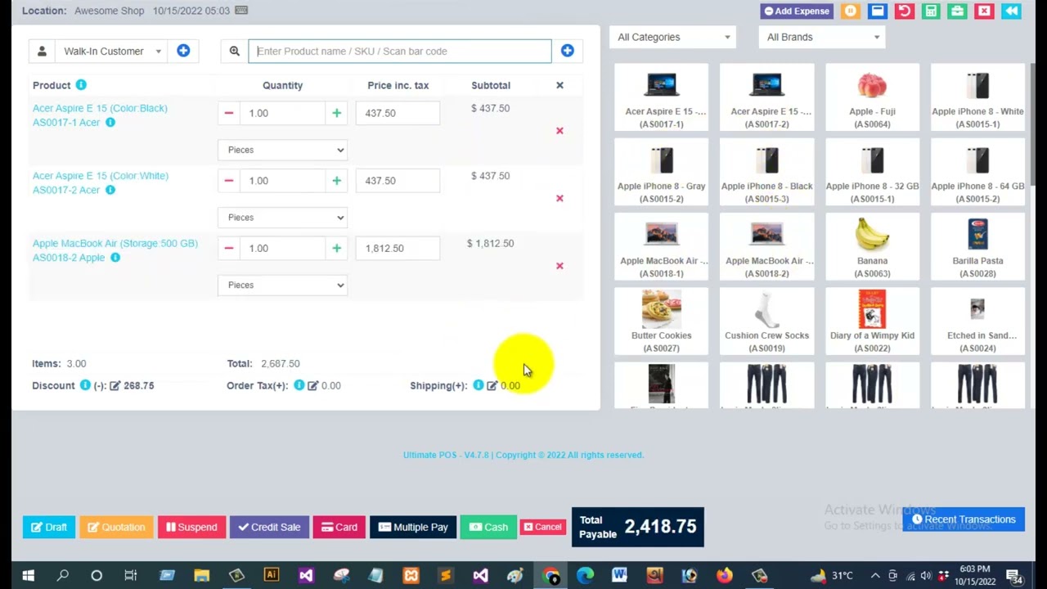Open Windows Start menu
This screenshot has width=1047, height=589.
tap(28, 576)
